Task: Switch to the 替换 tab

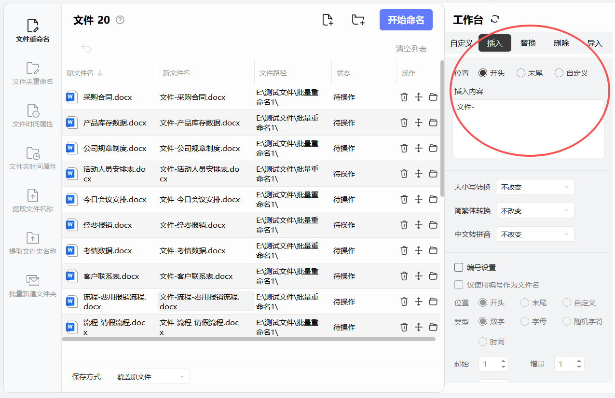Action: 528,43
